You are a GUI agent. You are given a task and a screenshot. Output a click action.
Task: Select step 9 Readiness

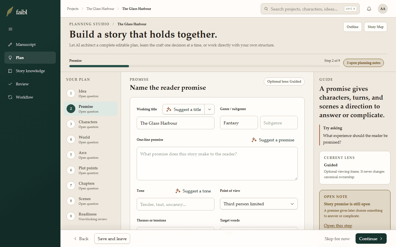(90, 216)
